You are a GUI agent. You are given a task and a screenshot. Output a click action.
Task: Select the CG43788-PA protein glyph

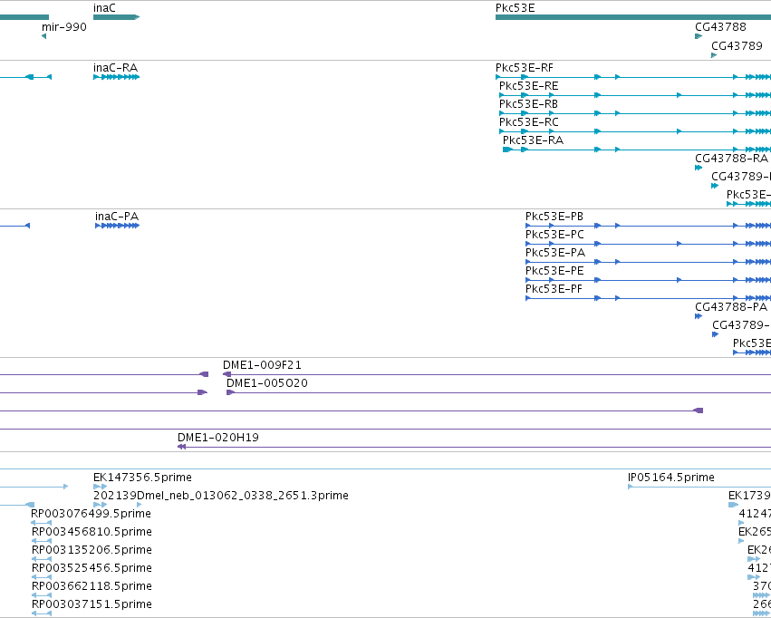click(699, 316)
